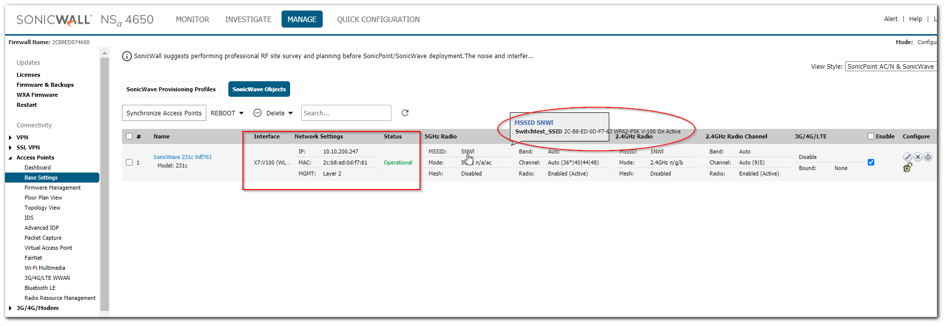Switch to SonicWave Provisioning Profiles tab

pos(171,89)
